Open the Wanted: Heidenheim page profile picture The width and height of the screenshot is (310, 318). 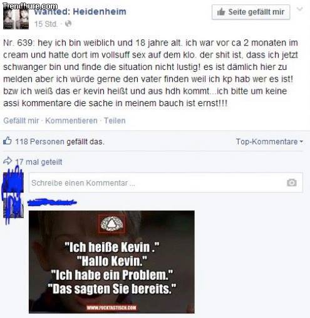(16, 17)
